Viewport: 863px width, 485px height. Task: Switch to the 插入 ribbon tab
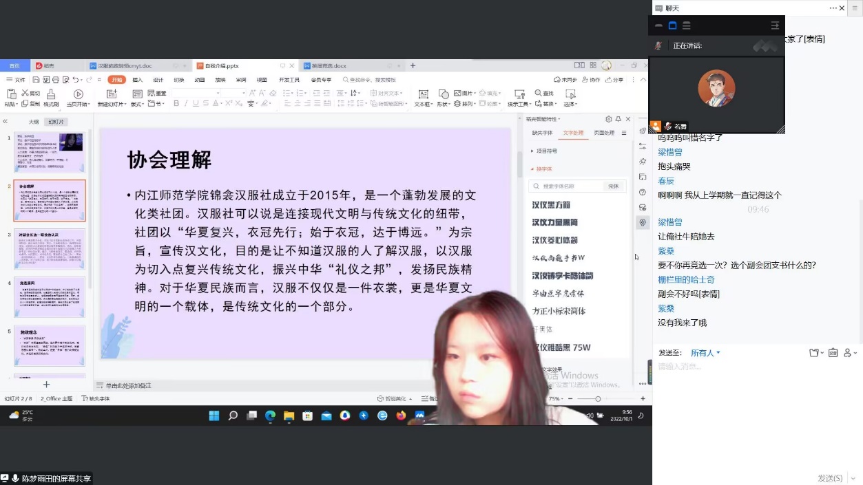138,80
